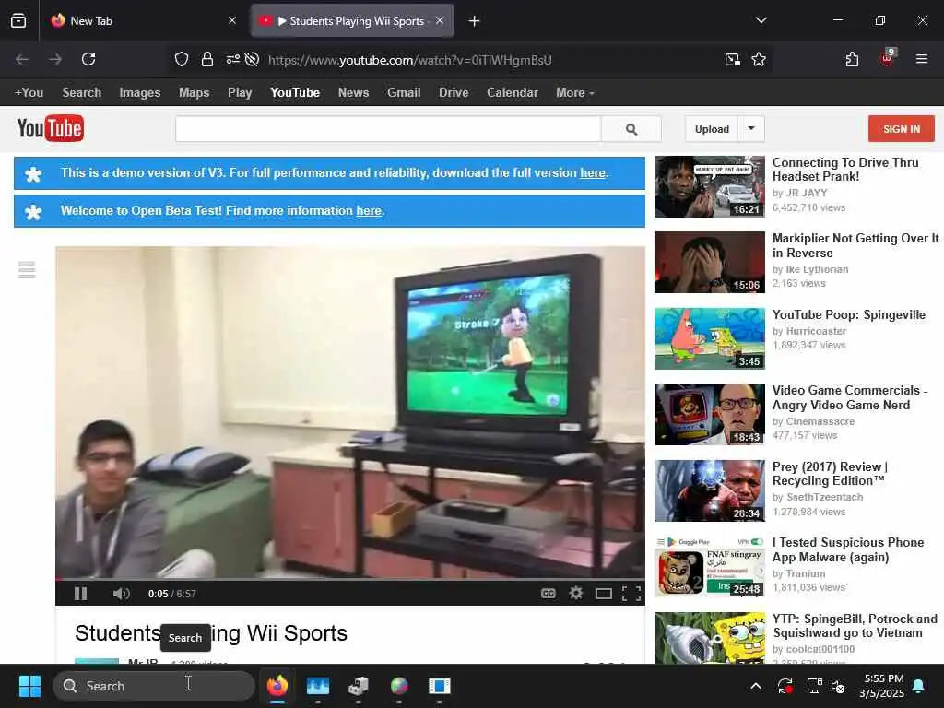This screenshot has width=944, height=708.
Task: Expand the More dropdown in Google bar
Action: point(575,93)
